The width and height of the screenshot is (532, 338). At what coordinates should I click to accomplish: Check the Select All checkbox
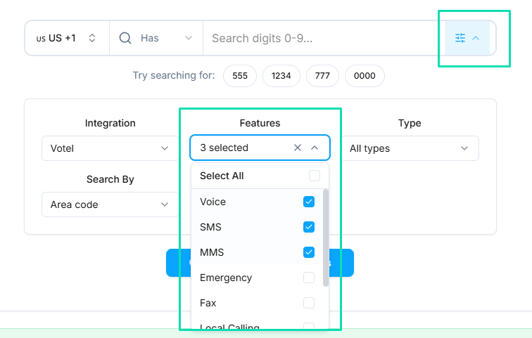click(x=314, y=176)
